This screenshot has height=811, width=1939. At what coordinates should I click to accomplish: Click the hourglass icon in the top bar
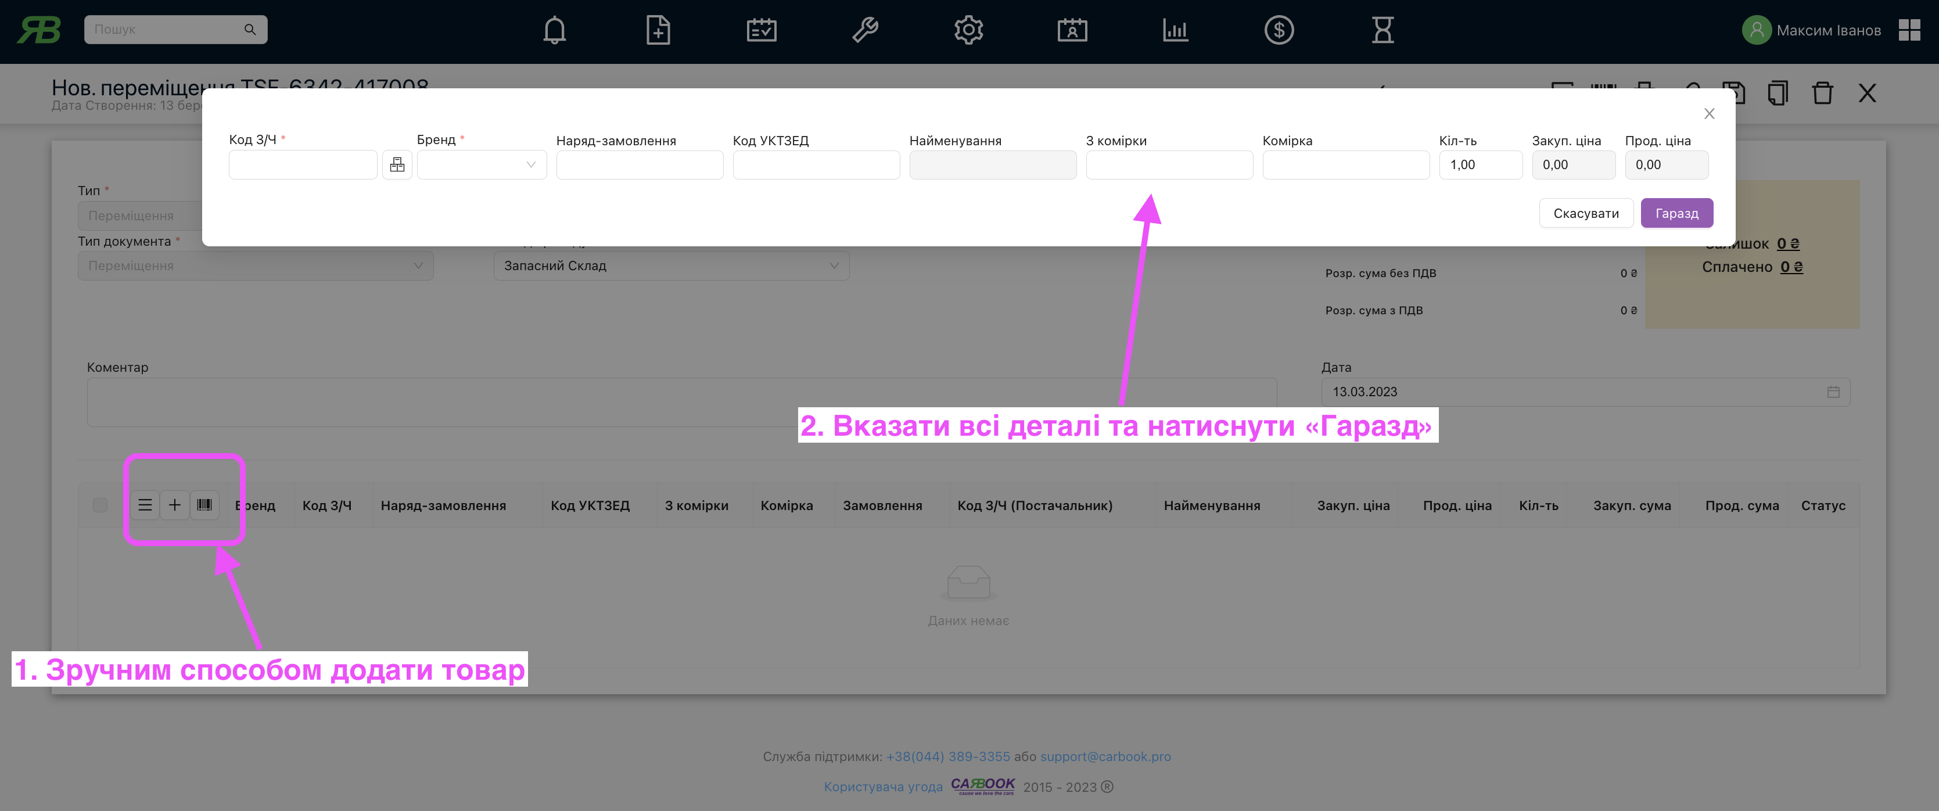coord(1382,30)
